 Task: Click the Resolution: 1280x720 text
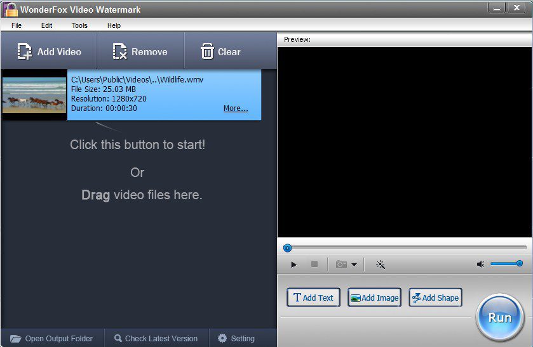point(109,99)
